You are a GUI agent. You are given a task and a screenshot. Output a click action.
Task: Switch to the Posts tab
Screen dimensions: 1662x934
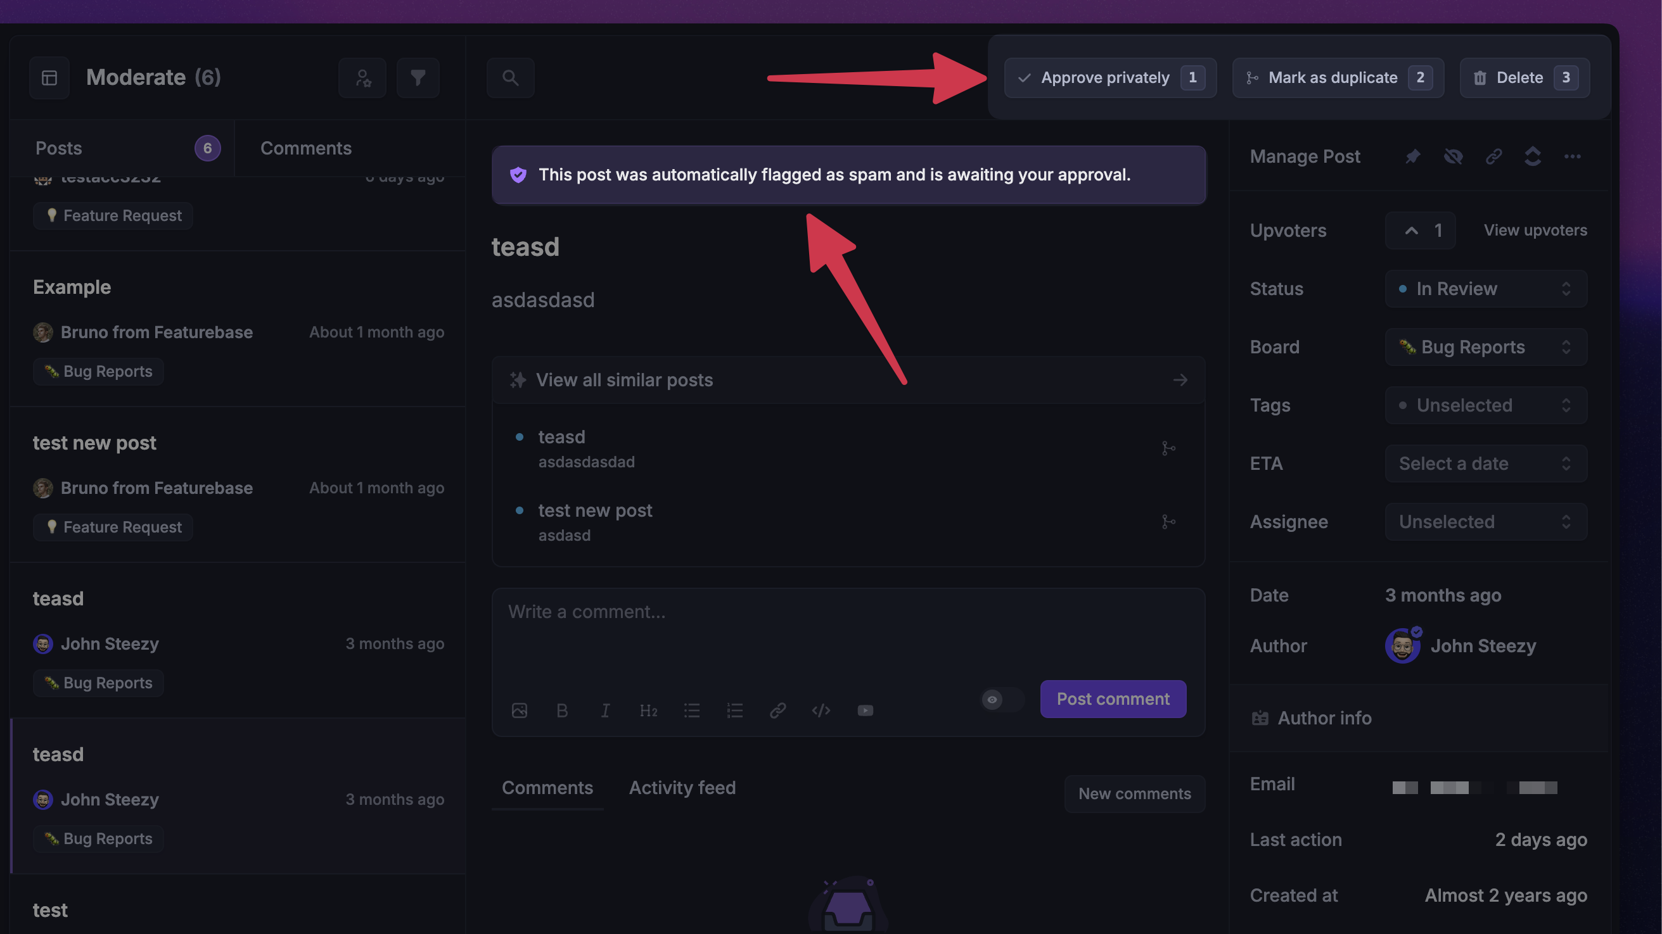pos(122,148)
